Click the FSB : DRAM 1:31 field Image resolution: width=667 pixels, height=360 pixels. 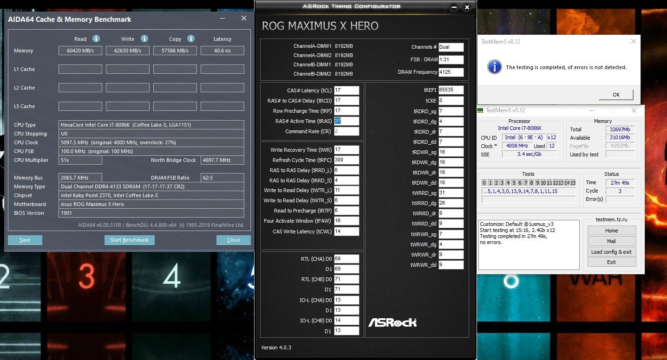451,59
